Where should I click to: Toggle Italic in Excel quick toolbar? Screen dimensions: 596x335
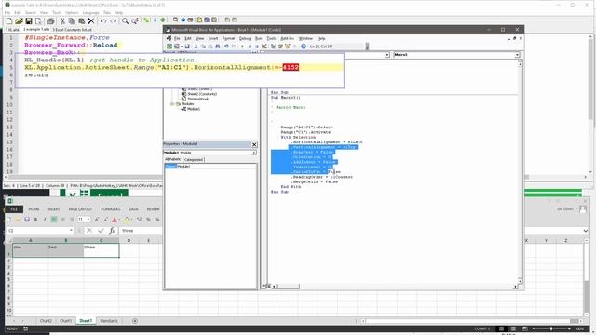point(45,220)
